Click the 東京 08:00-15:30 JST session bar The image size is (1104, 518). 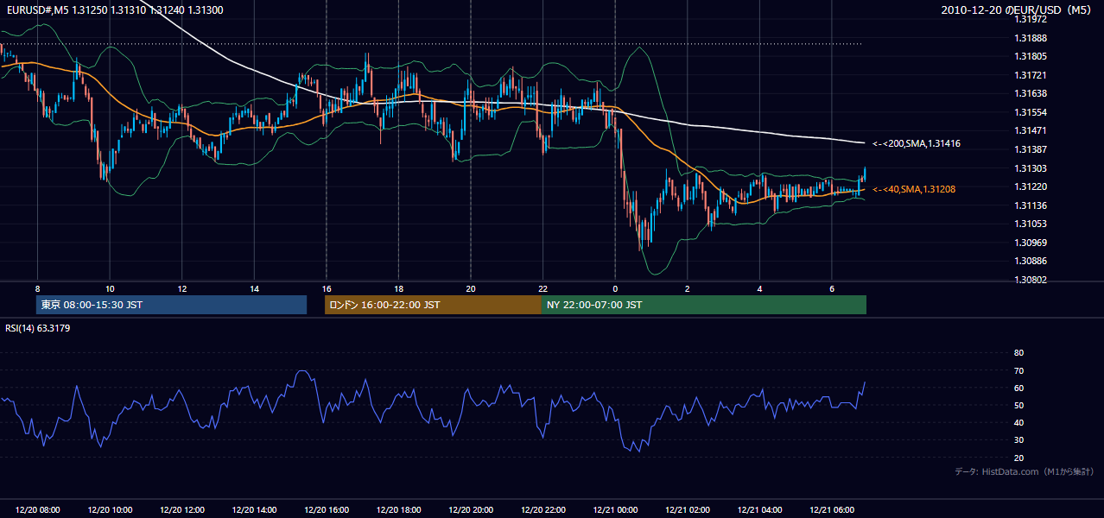tap(171, 305)
